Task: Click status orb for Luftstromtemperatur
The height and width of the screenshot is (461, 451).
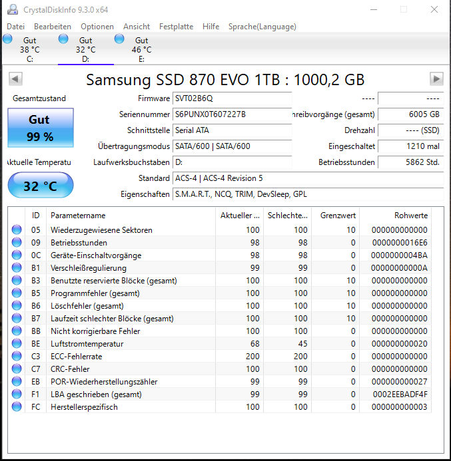Action: coord(17,343)
